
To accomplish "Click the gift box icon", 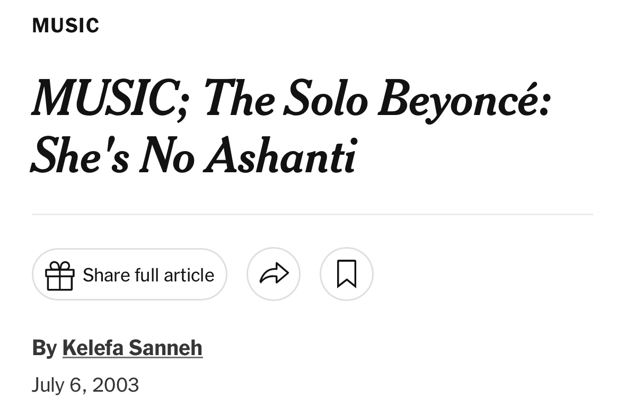I will (59, 276).
